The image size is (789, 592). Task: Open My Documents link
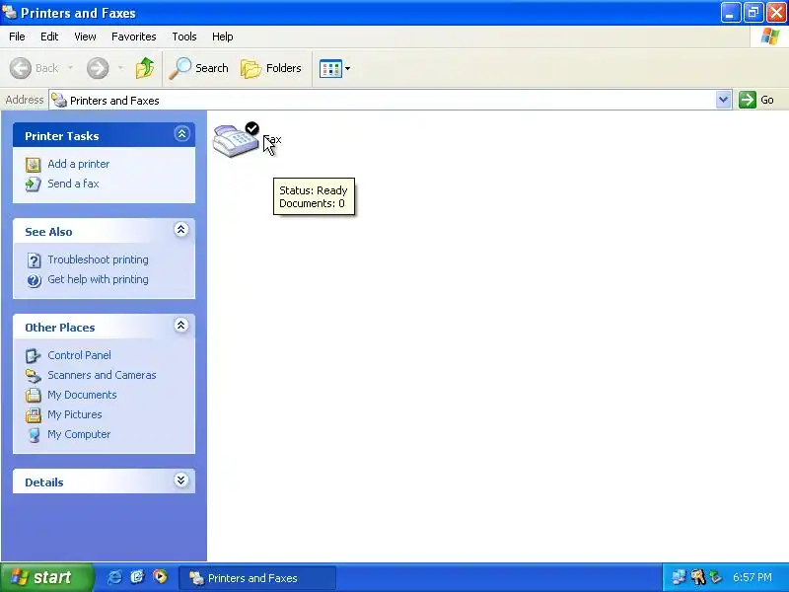click(82, 395)
